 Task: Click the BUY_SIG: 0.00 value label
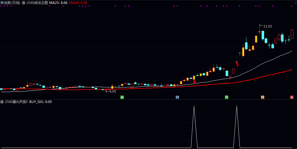pos(40,102)
